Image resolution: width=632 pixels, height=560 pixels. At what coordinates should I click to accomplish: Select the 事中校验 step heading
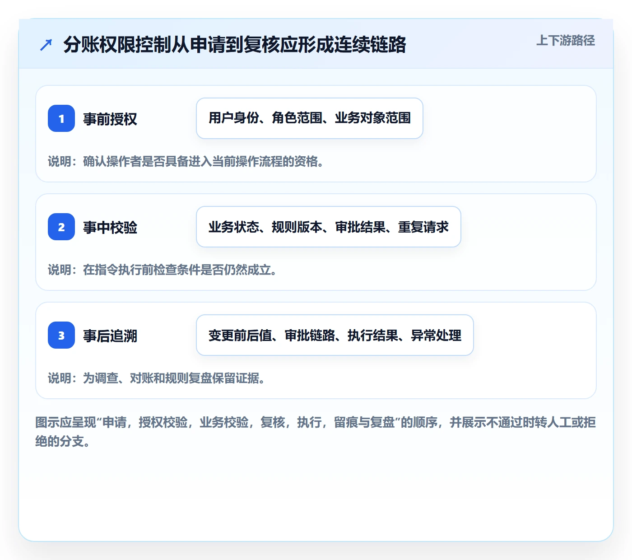110,227
